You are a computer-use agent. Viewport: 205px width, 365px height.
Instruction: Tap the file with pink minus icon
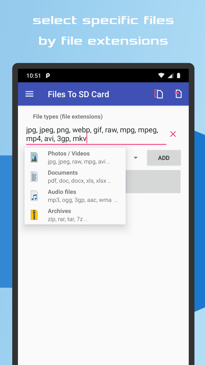tap(178, 94)
